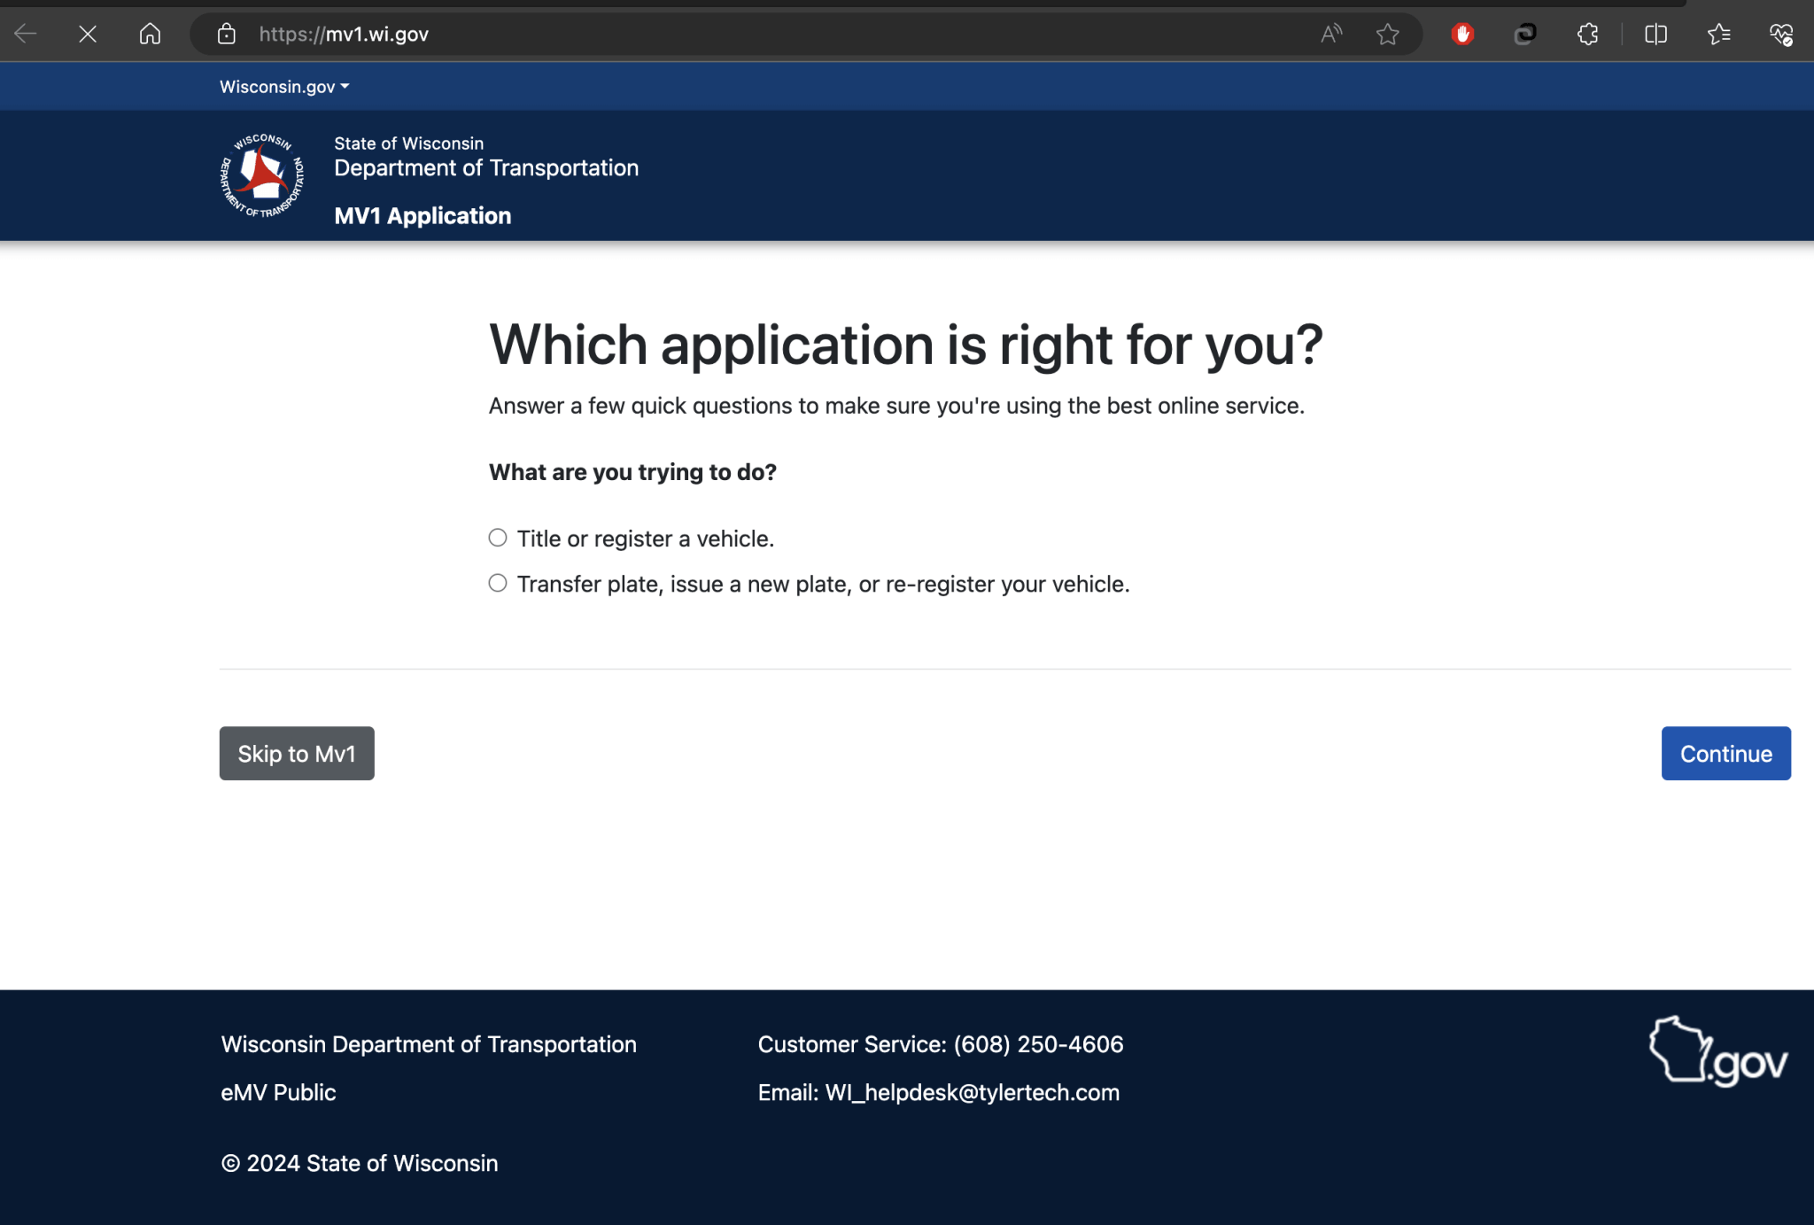Open the Split screen icon
Screen dimensions: 1814x1225
[1655, 35]
